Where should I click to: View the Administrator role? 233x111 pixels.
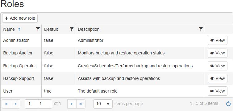click(x=218, y=40)
